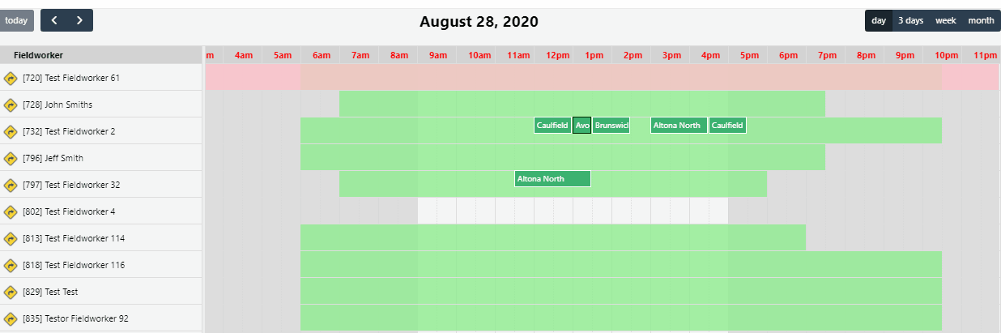Switch to the week view
The height and width of the screenshot is (333, 1001).
tap(945, 20)
